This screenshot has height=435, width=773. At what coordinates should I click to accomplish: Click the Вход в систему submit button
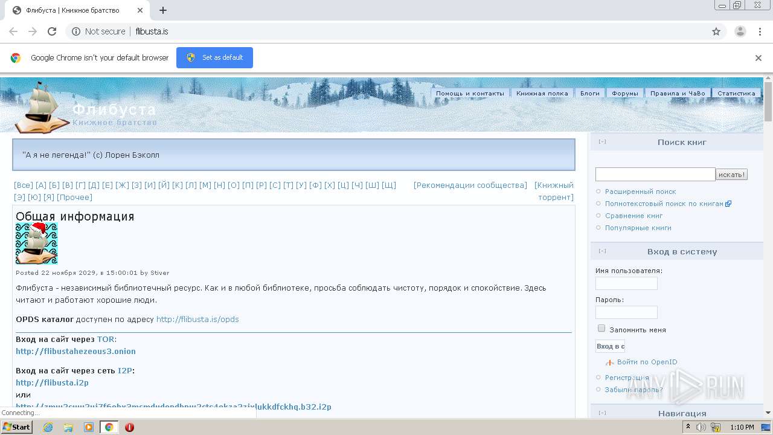point(610,346)
